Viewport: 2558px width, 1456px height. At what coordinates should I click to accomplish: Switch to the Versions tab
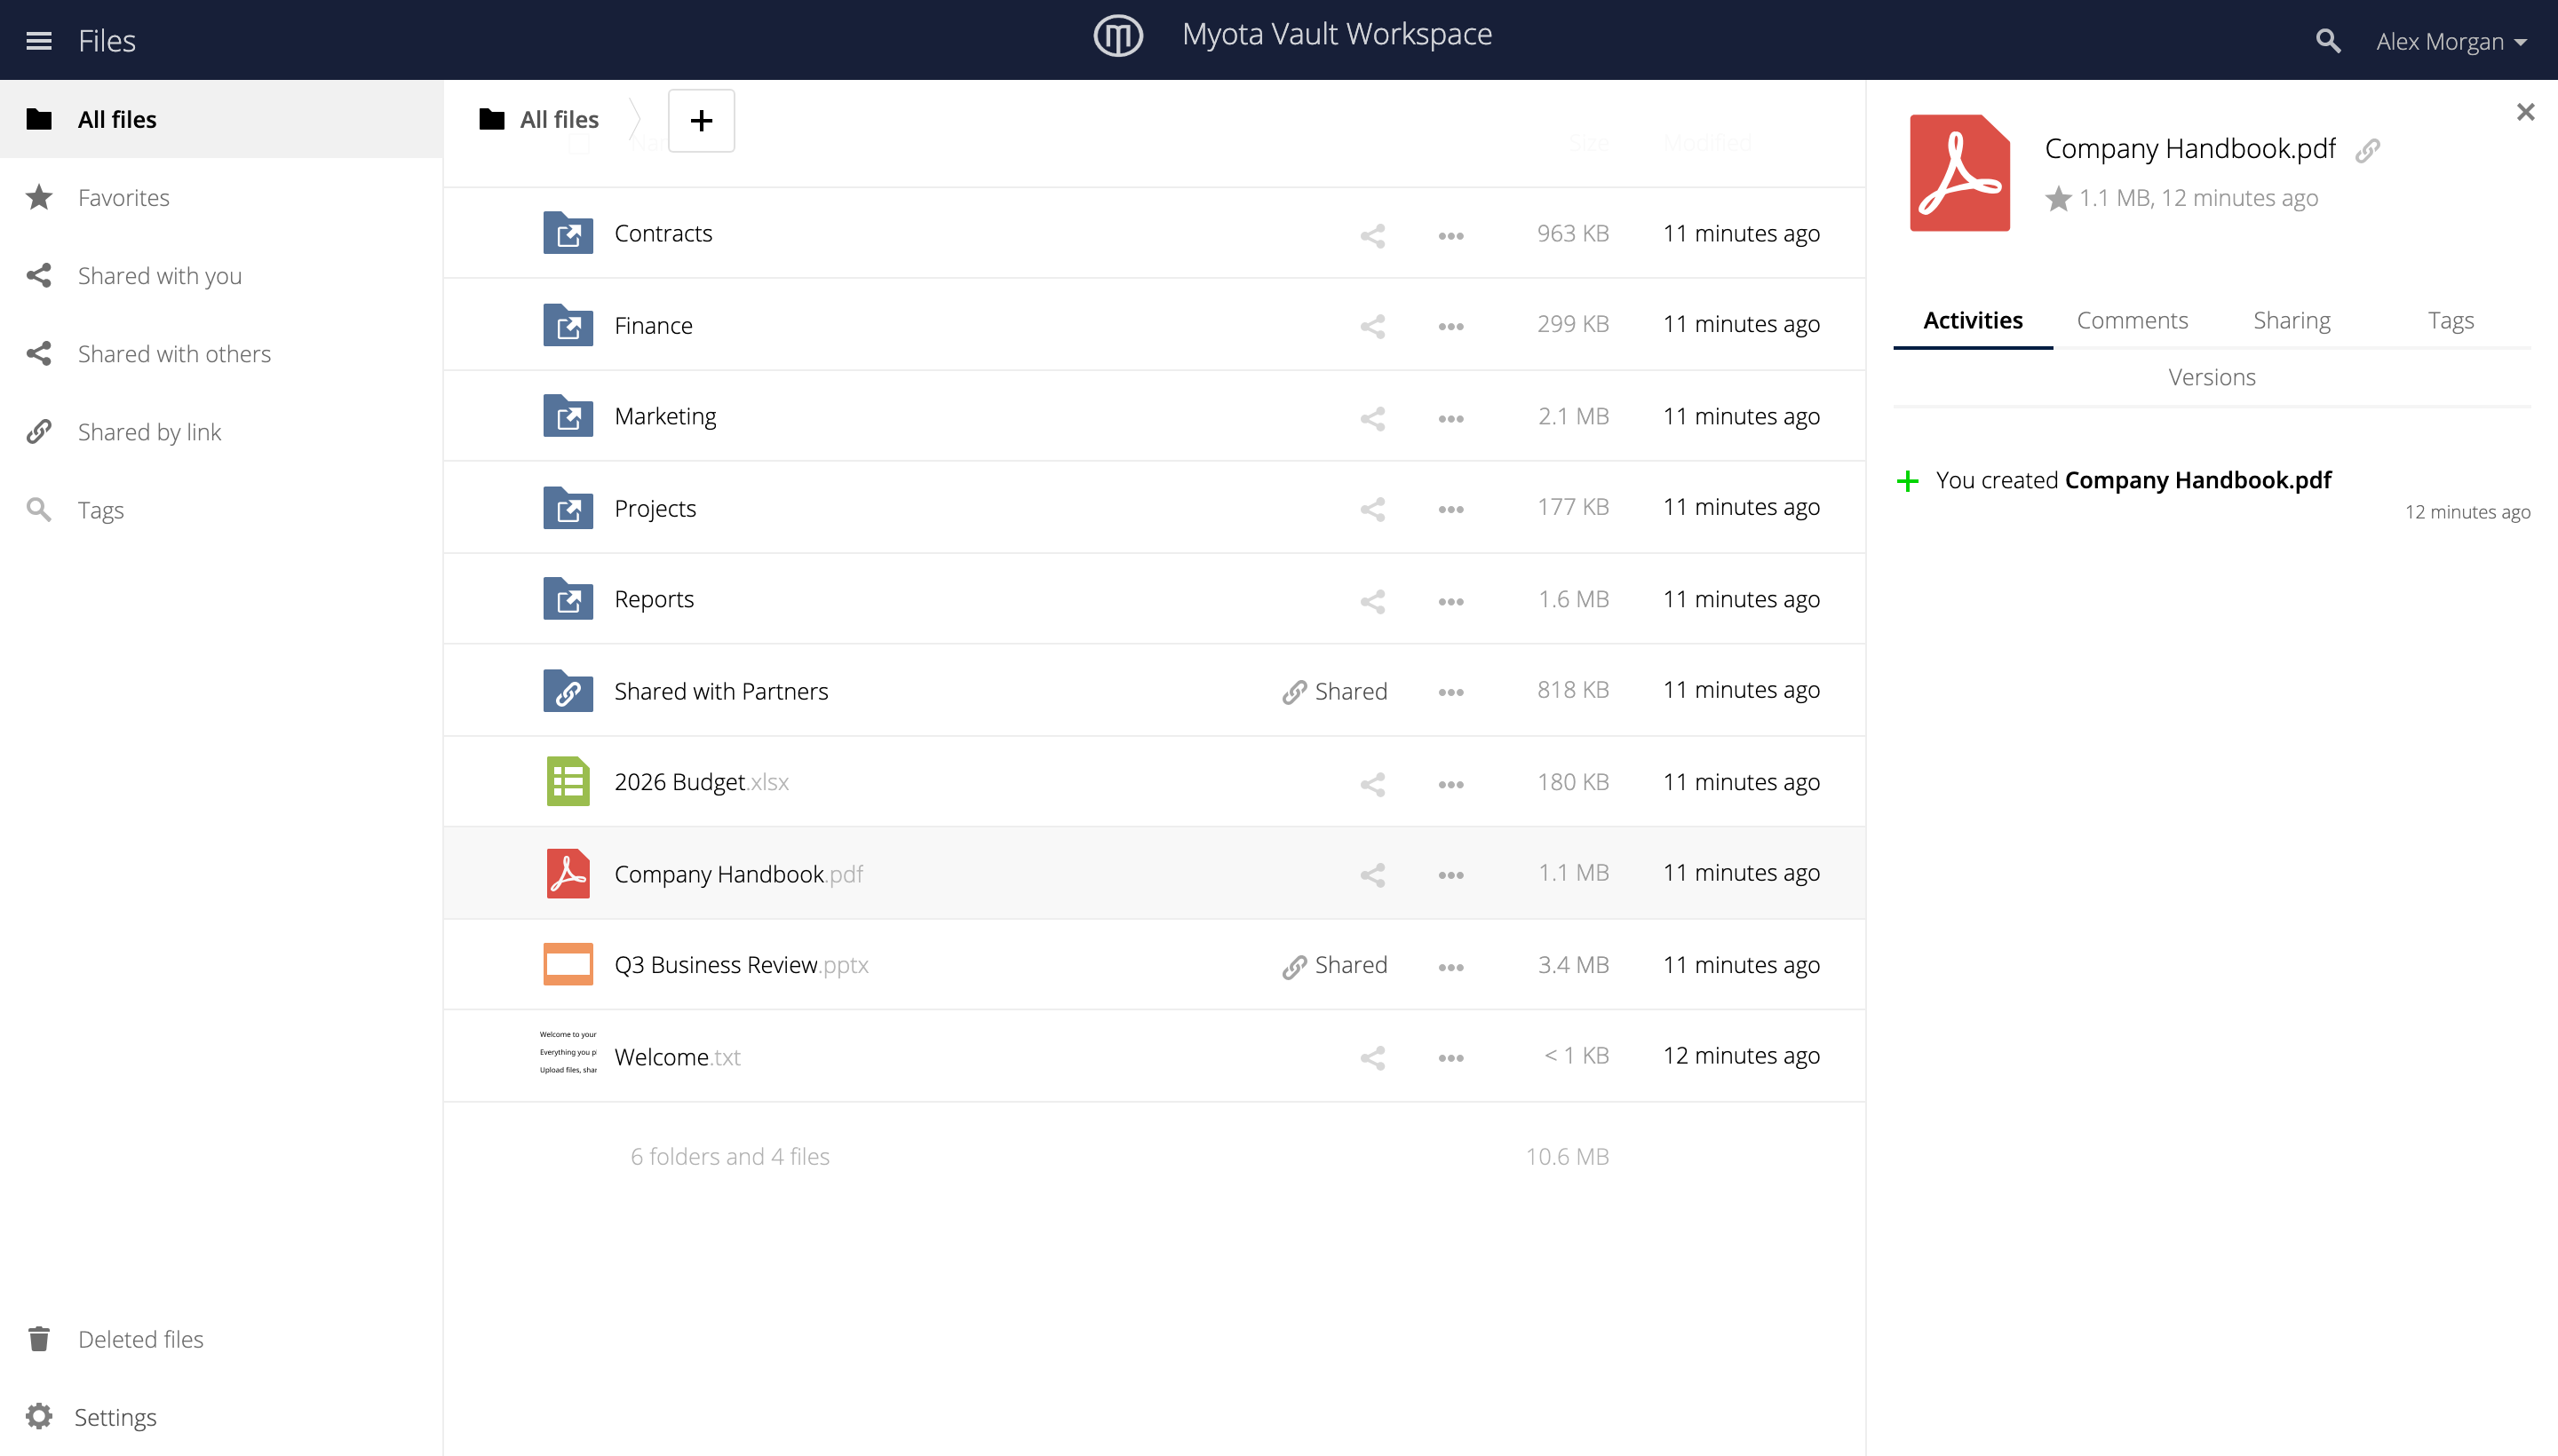coord(2211,378)
